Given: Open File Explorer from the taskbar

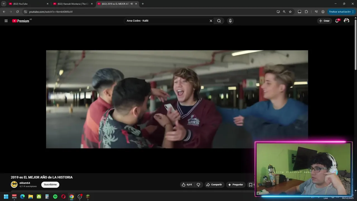Looking at the screenshot, I should [31, 197].
